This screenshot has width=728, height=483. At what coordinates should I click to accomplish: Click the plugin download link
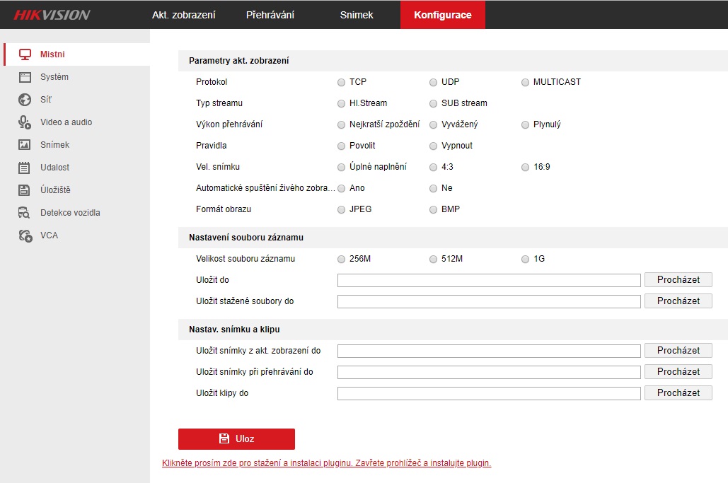pos(326,463)
